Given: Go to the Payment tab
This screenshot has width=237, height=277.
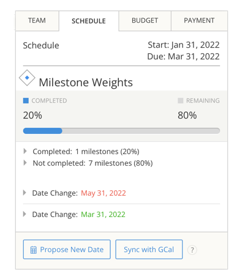Looking at the screenshot, I should [x=199, y=21].
